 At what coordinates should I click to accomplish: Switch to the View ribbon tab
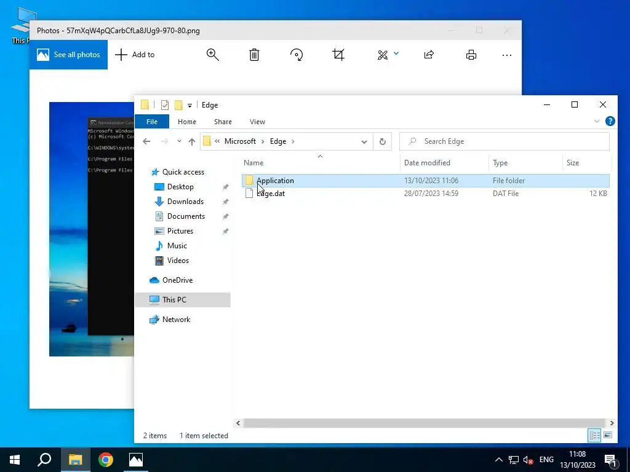pyautogui.click(x=257, y=122)
